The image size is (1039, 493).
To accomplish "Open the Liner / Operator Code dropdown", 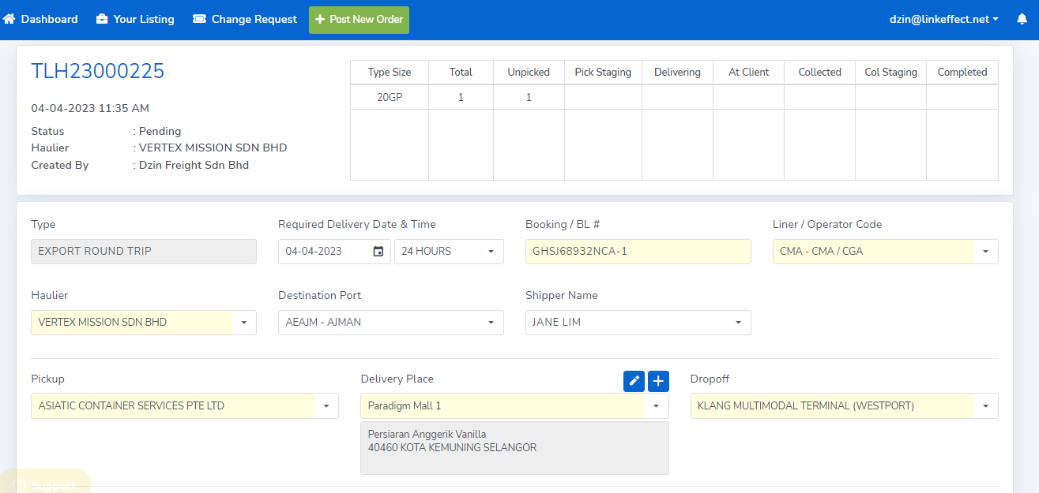I will click(x=885, y=252).
